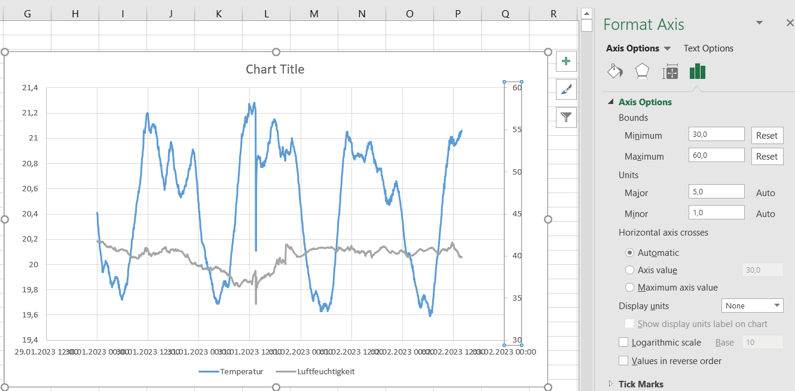The height and width of the screenshot is (391, 795).
Task: Open the Axis Options dropdown arrow
Action: (x=668, y=48)
